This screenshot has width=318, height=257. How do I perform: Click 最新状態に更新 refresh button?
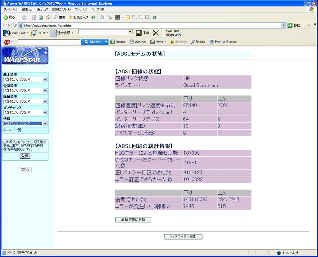coord(133,219)
